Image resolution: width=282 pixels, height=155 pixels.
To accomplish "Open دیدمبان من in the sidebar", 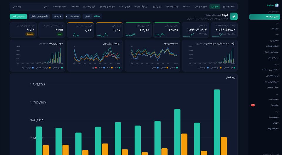I will click(x=265, y=99).
